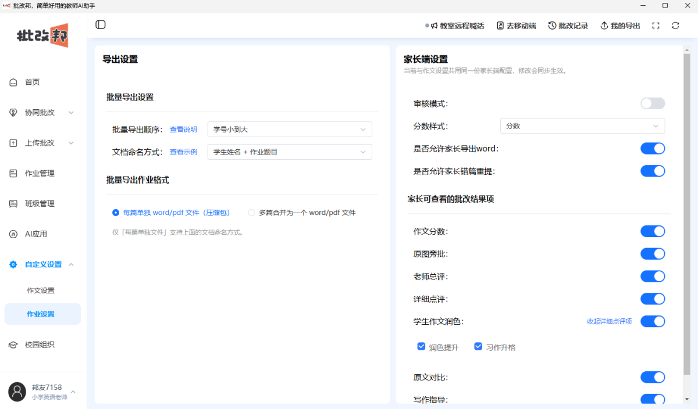
Task: Click the 班级管理 sidebar icon
Action: (13, 204)
